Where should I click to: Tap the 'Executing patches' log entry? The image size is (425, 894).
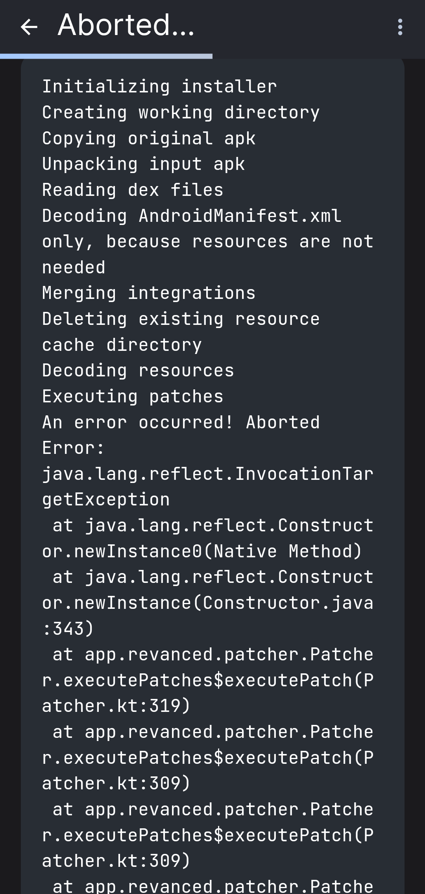[132, 396]
